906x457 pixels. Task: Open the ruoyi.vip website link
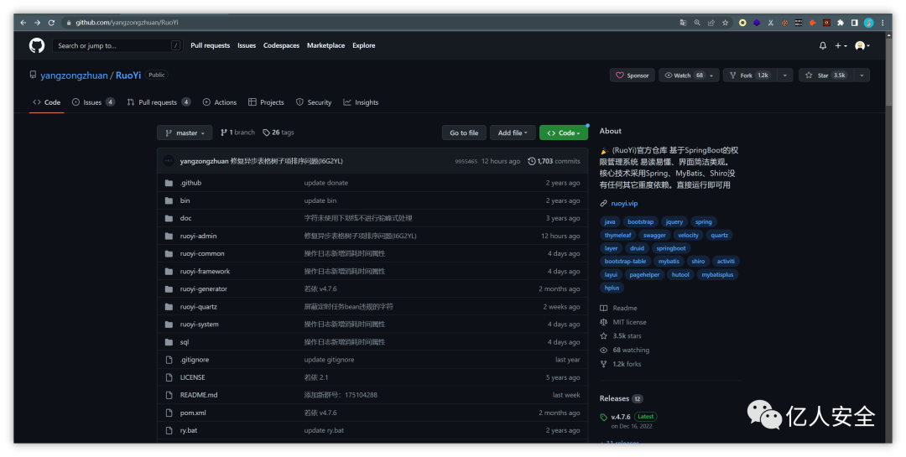tap(624, 204)
